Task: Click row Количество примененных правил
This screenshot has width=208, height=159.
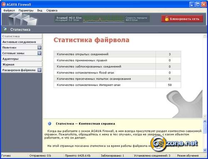Action: [x=117, y=60]
